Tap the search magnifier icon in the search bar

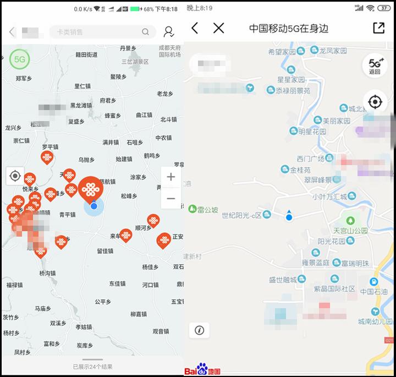[x=145, y=32]
